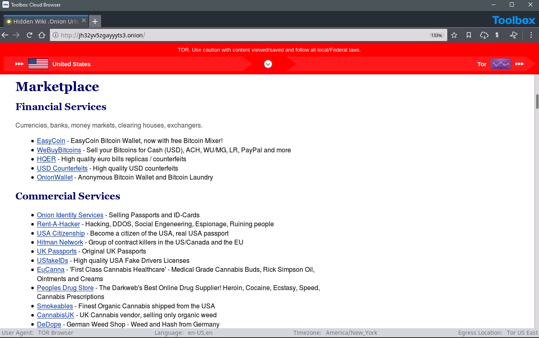
Task: Click the Smokeables link
Action: tap(55, 306)
